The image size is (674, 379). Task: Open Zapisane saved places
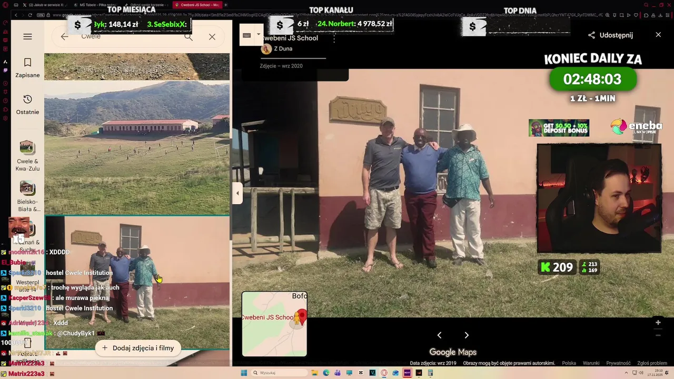(x=27, y=68)
